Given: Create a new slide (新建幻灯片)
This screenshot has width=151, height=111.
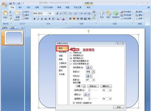Looking at the screenshot, I should click(17, 16).
